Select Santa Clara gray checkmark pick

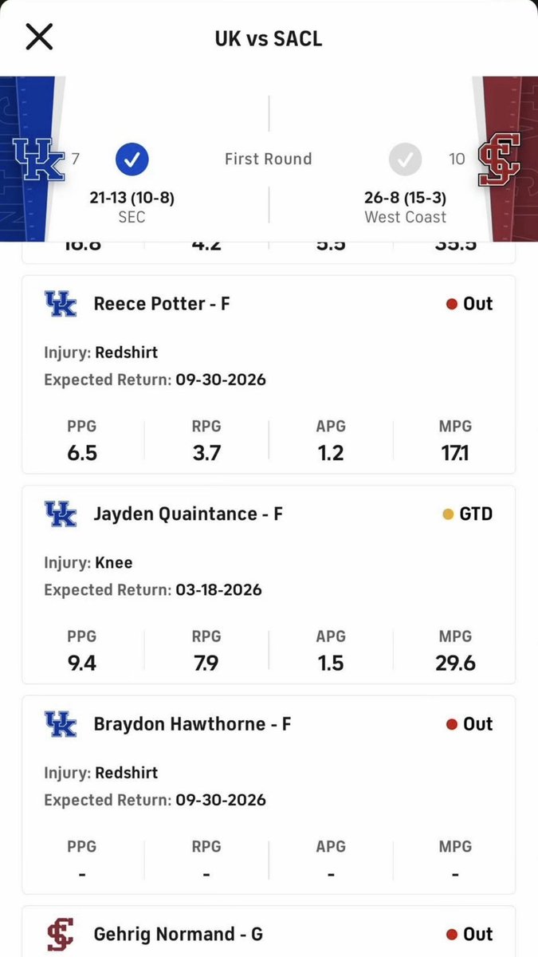pyautogui.click(x=405, y=159)
